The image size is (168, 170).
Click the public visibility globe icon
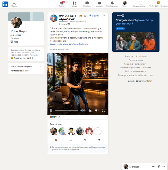point(69,24)
